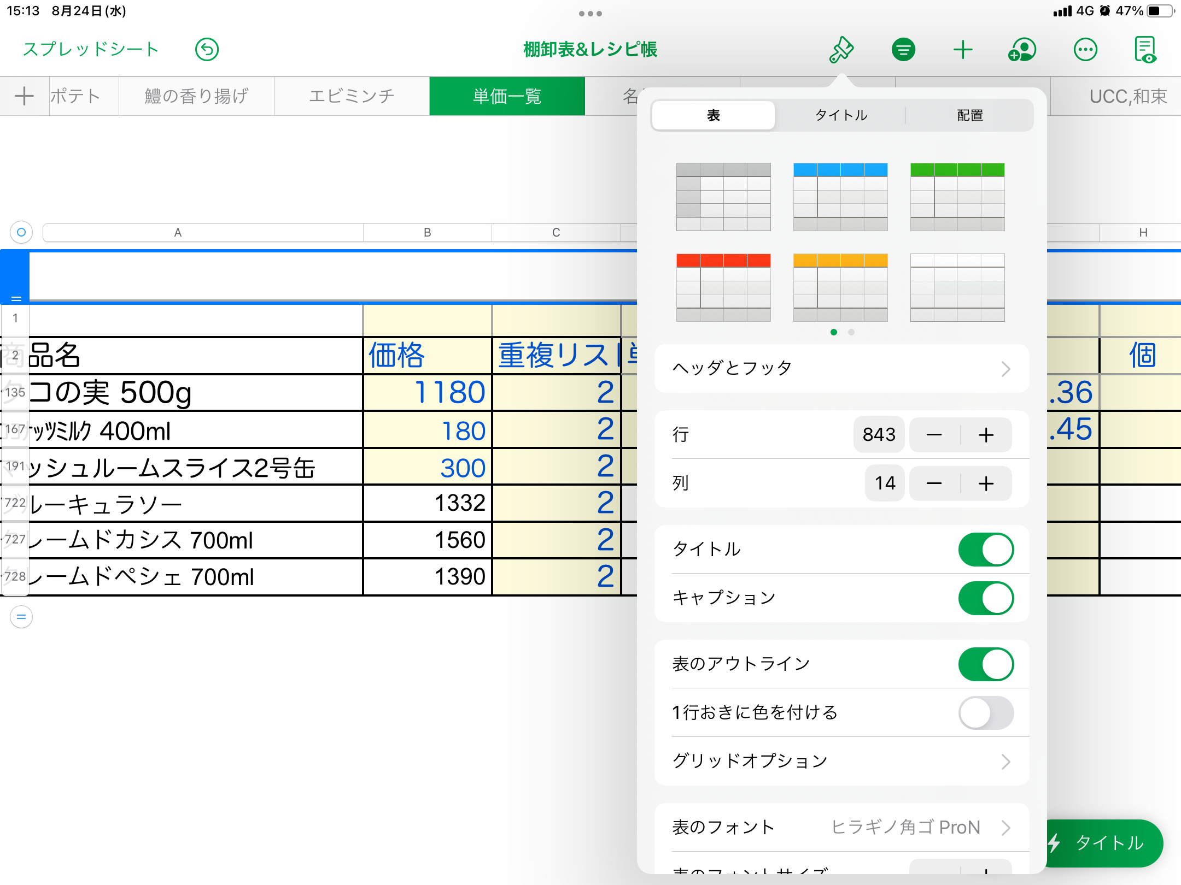Choose the red header table style
The image size is (1181, 885).
(x=723, y=287)
